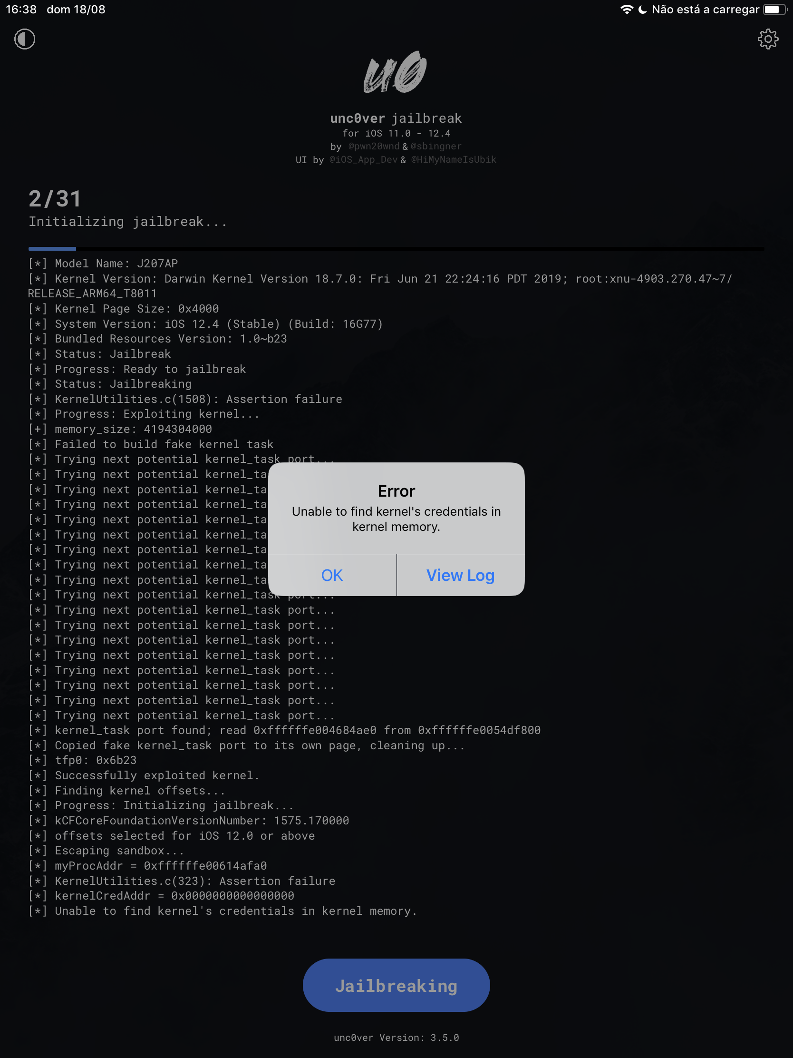Select the "tfp0: 0x6b23" log line
This screenshot has height=1058, width=793.
click(x=82, y=761)
